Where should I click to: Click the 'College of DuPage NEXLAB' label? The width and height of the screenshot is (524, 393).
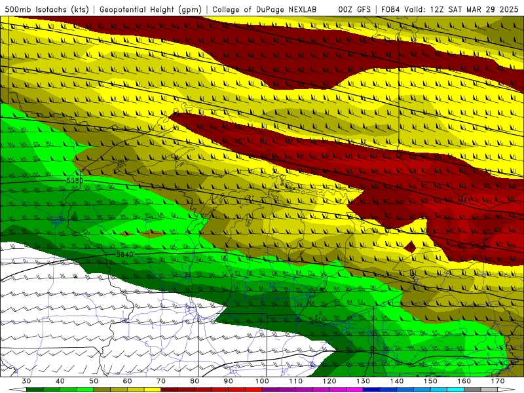(265, 9)
